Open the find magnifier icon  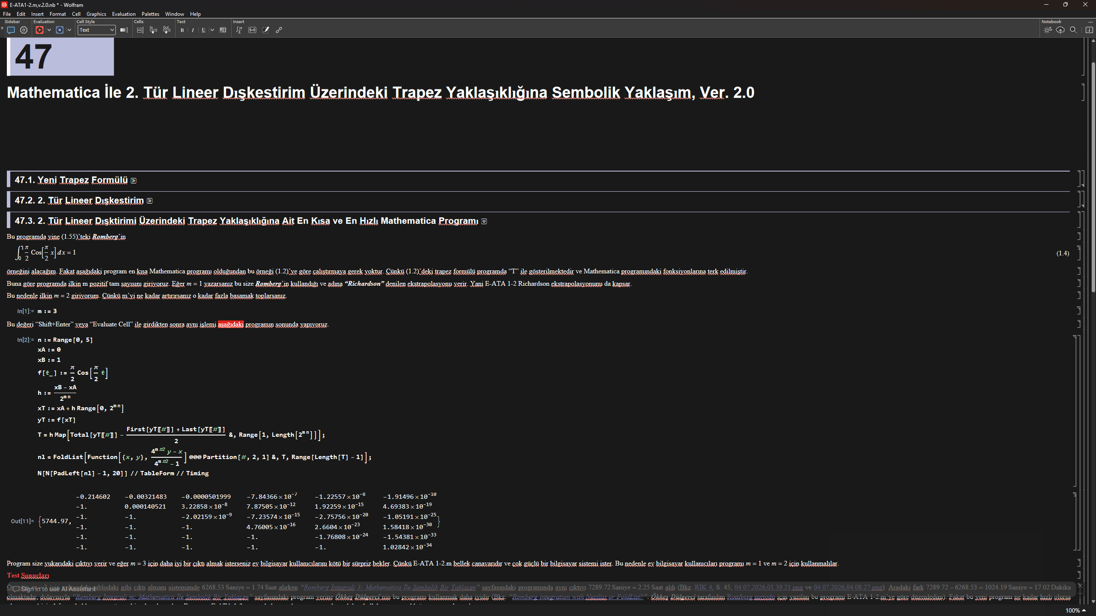(x=1073, y=30)
